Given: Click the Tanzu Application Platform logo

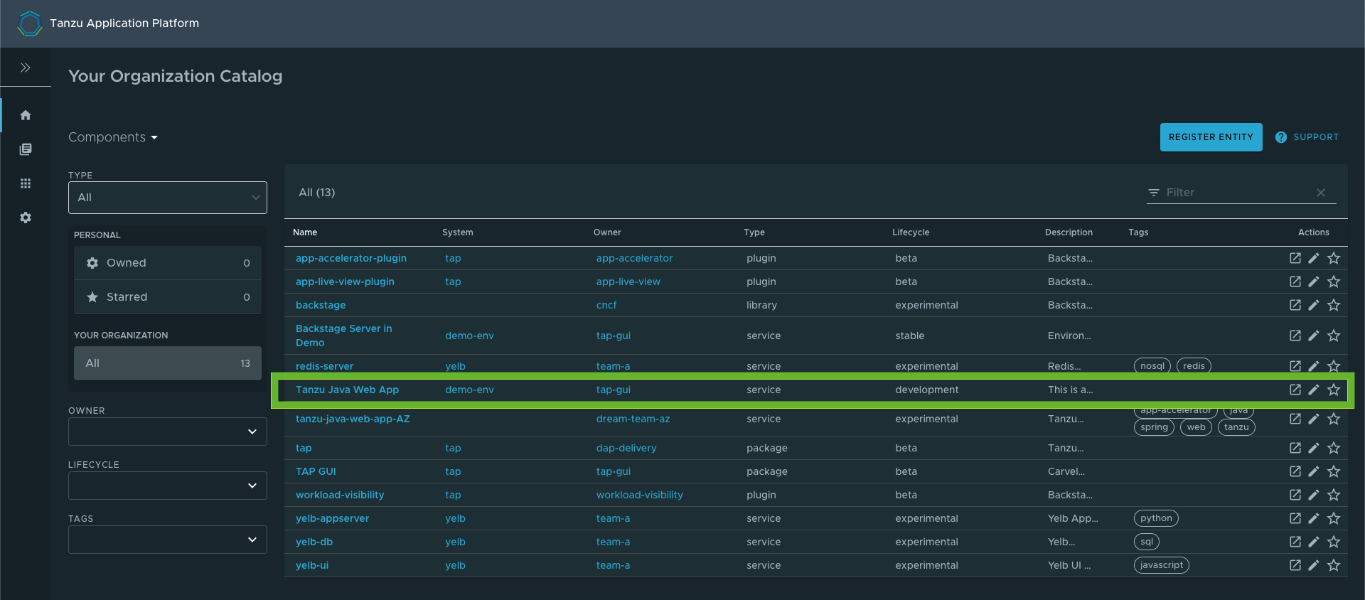Looking at the screenshot, I should pos(30,23).
